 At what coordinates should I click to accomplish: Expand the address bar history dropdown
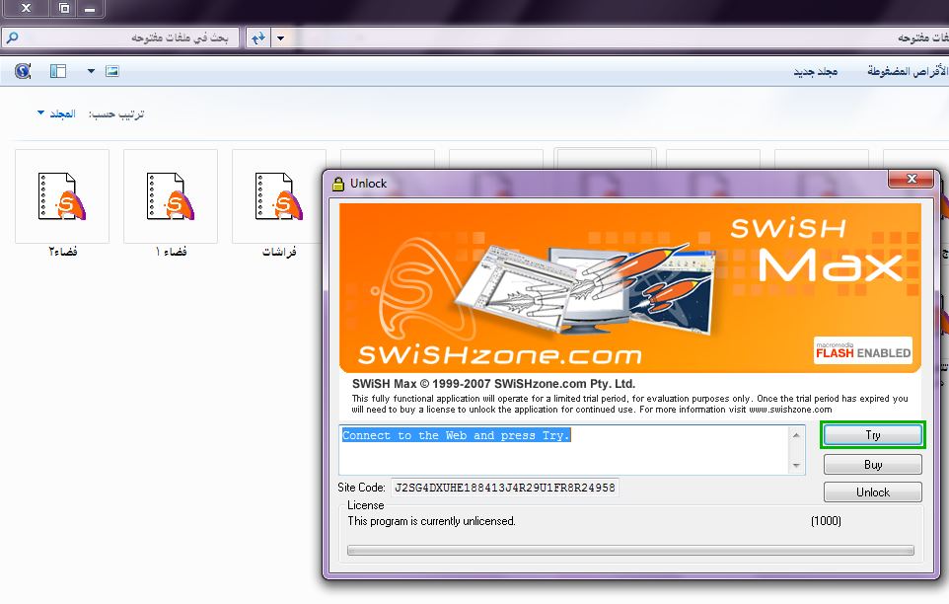280,38
